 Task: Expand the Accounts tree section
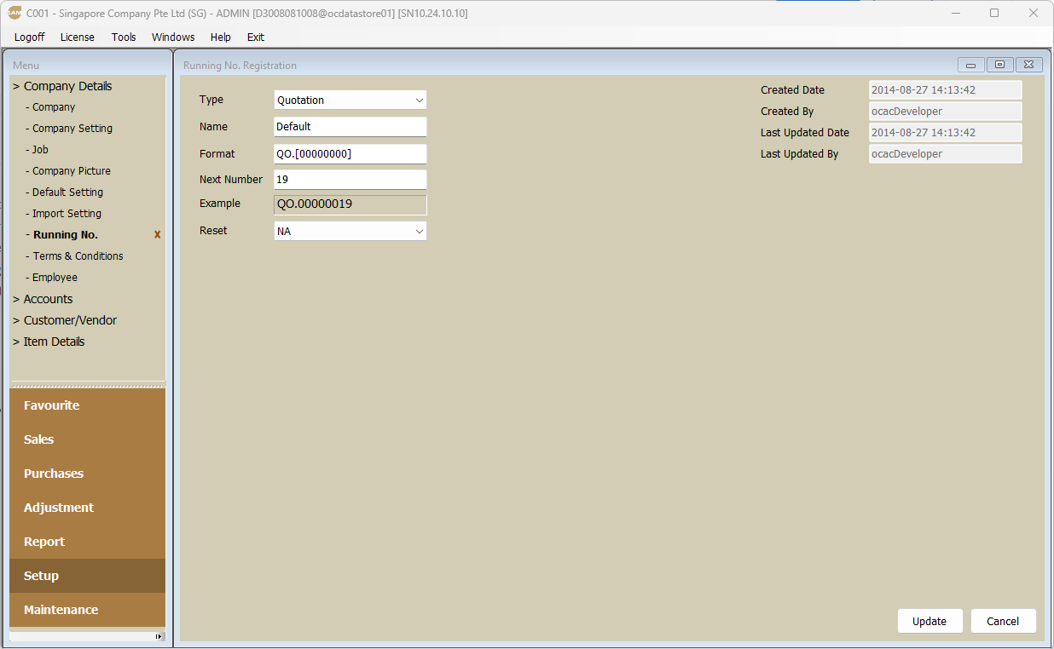[x=48, y=299]
